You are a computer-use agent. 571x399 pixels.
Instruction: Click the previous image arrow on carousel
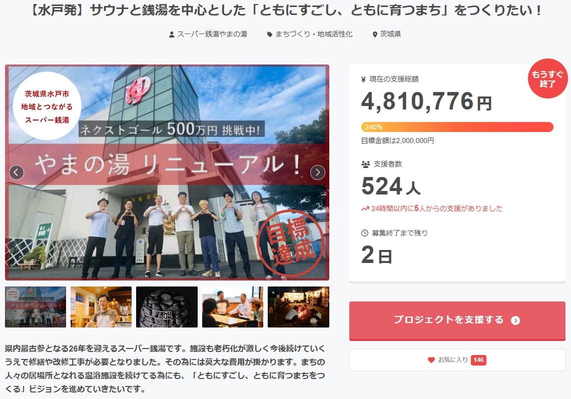coord(17,172)
